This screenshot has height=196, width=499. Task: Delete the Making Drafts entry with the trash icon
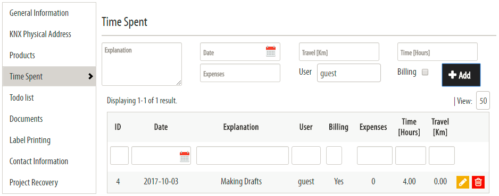478,182
